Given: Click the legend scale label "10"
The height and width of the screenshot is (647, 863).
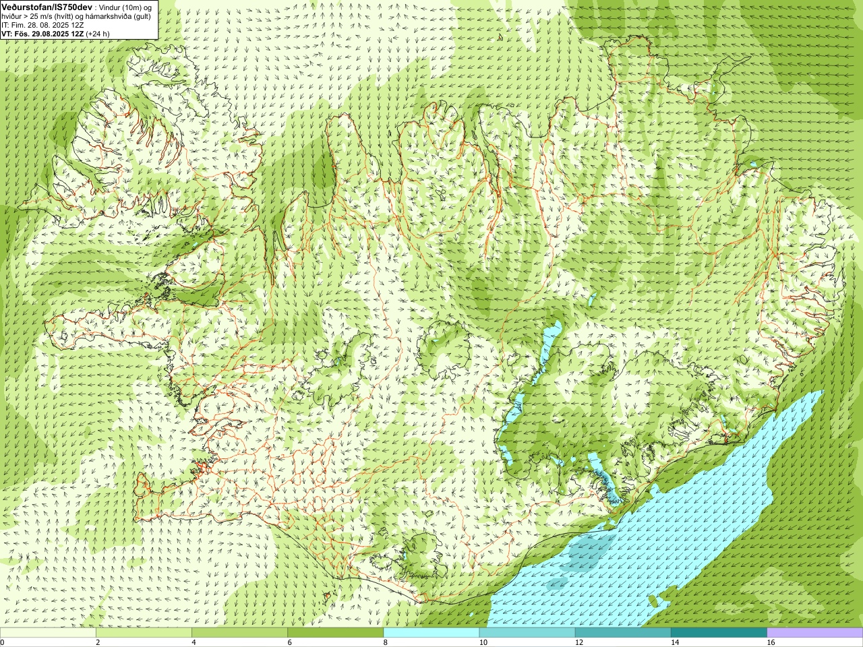Looking at the screenshot, I should tap(483, 642).
